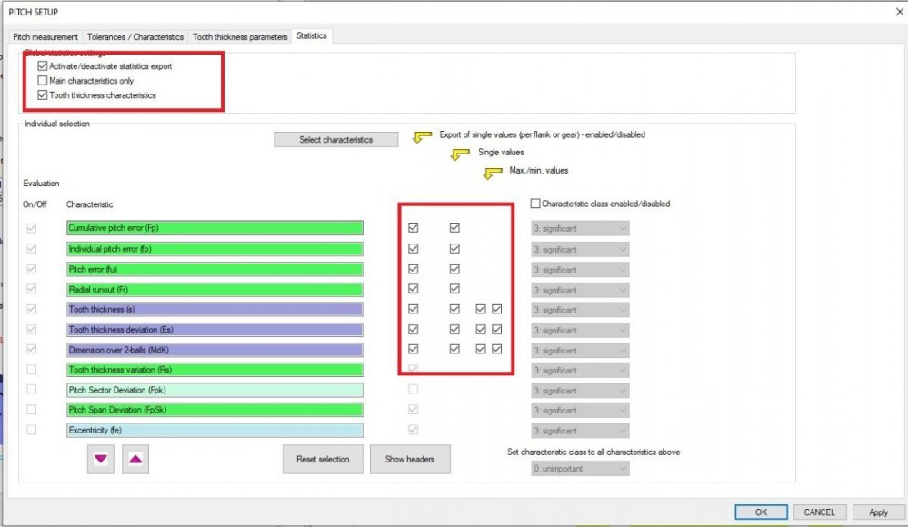908x527 pixels.
Task: Click the move down arrow icon
Action: click(100, 459)
